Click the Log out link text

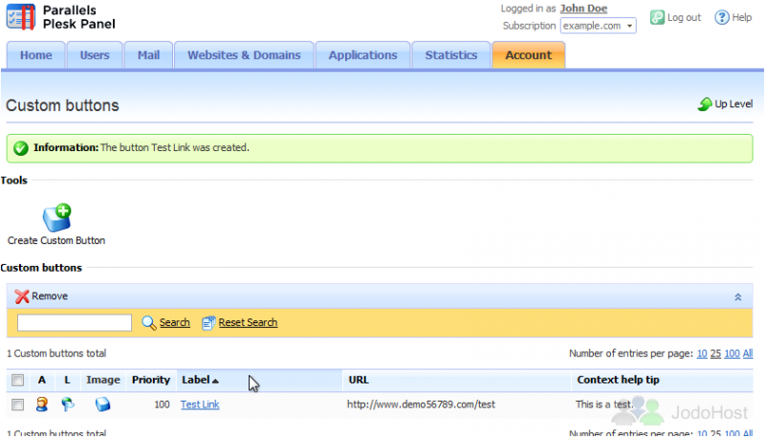click(x=684, y=17)
